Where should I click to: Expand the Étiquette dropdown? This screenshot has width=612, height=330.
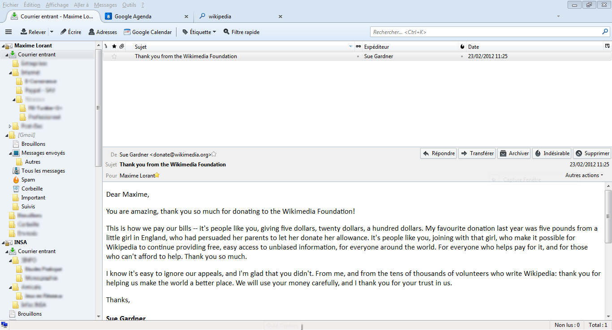click(214, 32)
